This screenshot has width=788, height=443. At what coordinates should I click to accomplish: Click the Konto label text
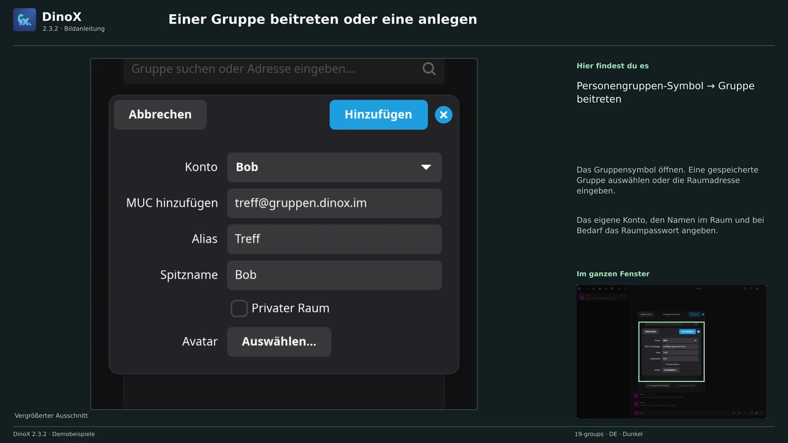pos(201,167)
